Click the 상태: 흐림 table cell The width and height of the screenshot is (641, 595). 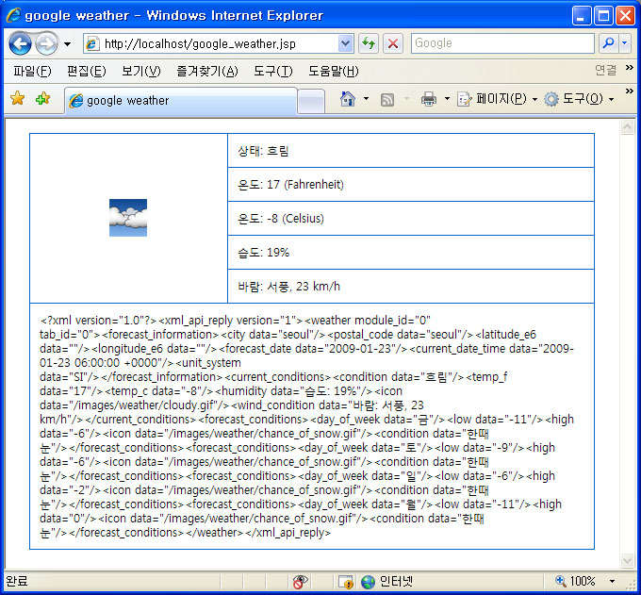(x=411, y=151)
